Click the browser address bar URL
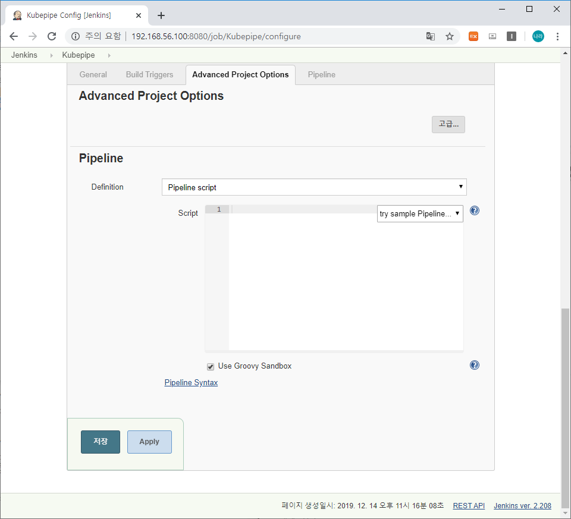The height and width of the screenshot is (519, 571). 216,36
